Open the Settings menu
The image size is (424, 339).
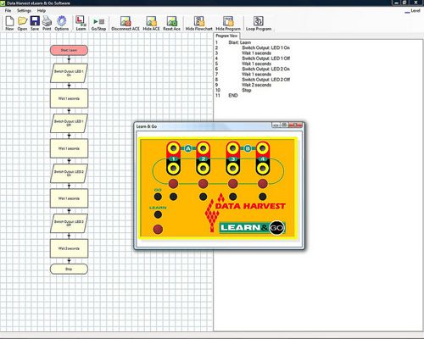(x=24, y=10)
